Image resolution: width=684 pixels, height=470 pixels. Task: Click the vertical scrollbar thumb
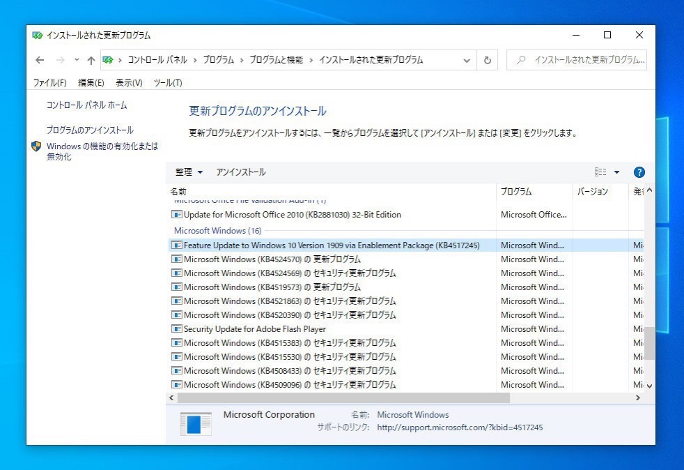pos(650,343)
